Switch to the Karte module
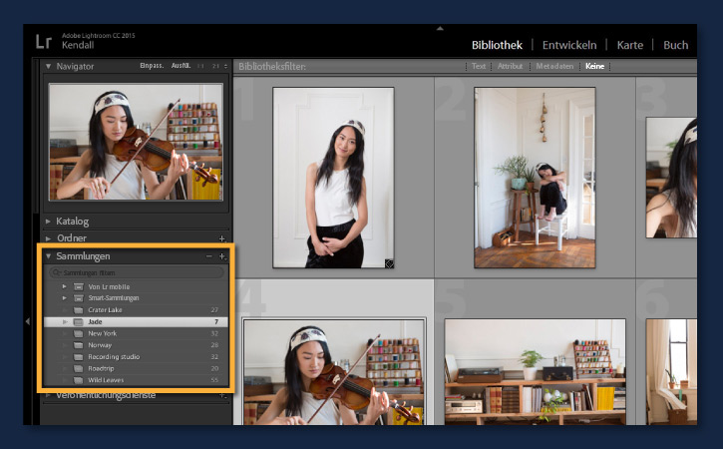723x449 pixels. (630, 45)
